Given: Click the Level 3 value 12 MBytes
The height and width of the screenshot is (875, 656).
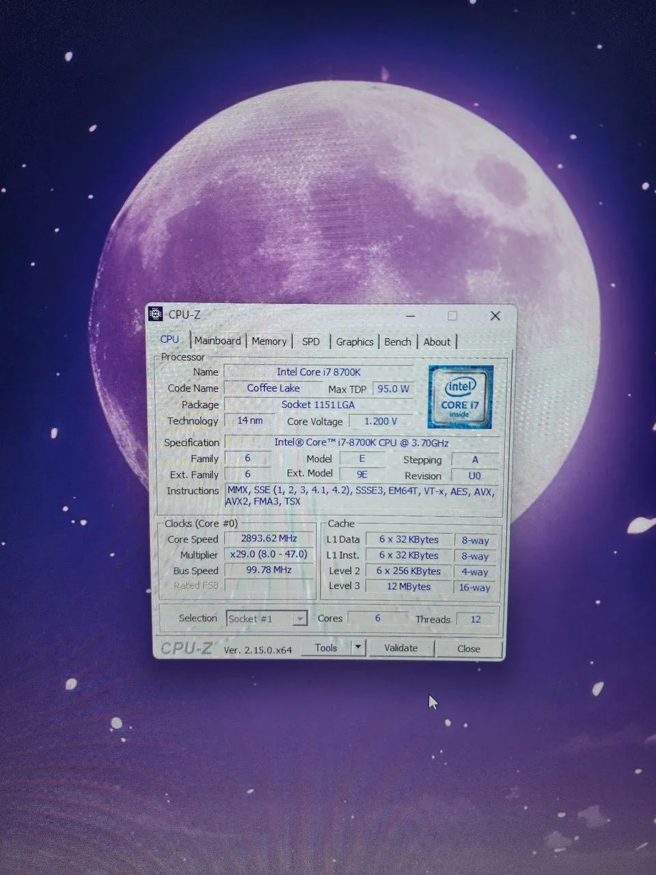Looking at the screenshot, I should [409, 587].
